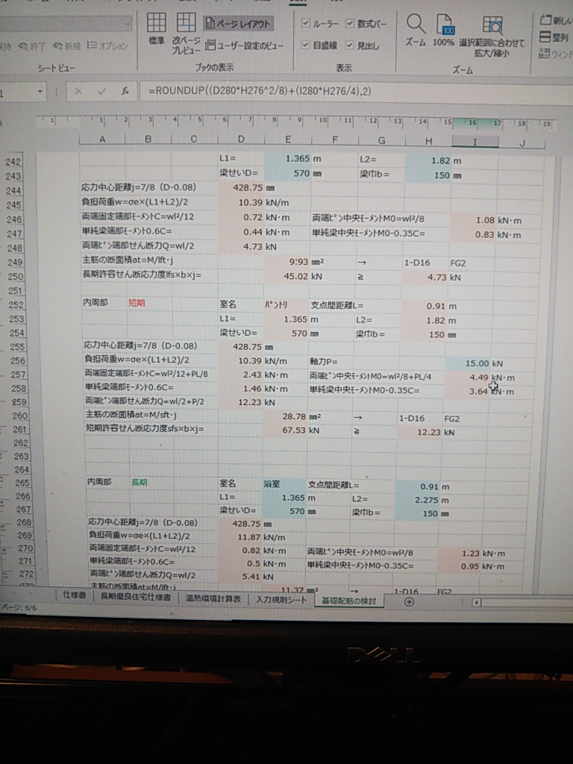Select column D header

(x=240, y=140)
